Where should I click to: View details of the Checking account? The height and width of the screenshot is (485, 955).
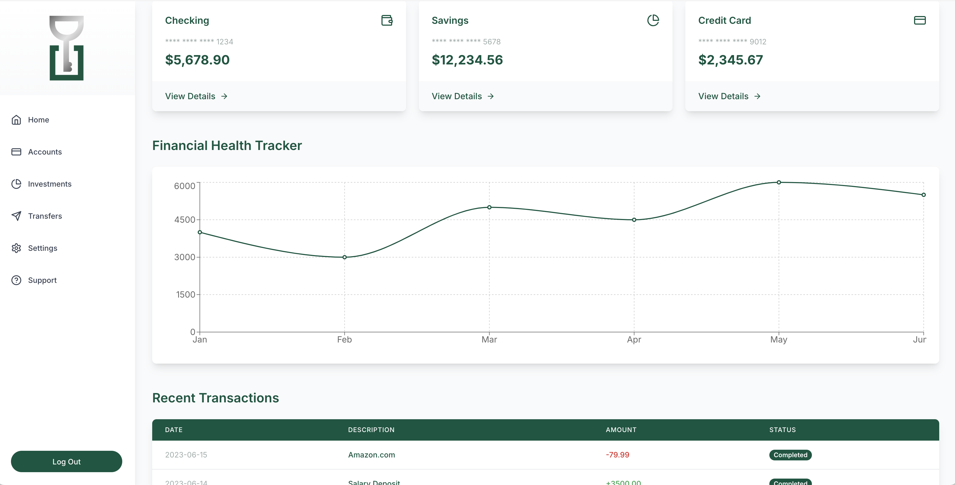pyautogui.click(x=196, y=96)
